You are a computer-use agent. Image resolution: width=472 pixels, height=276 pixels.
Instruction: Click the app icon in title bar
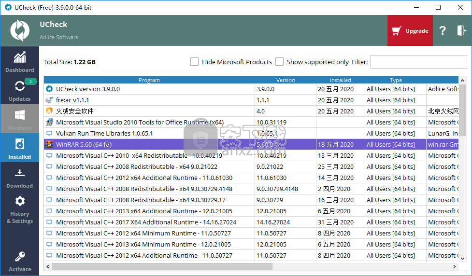8,7
